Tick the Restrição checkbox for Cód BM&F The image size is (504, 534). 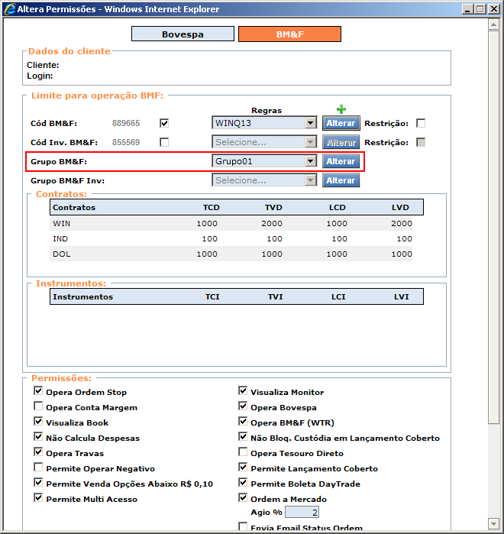421,123
